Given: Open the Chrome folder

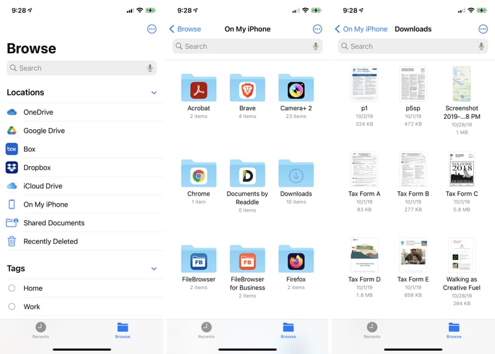Looking at the screenshot, I should [199, 173].
